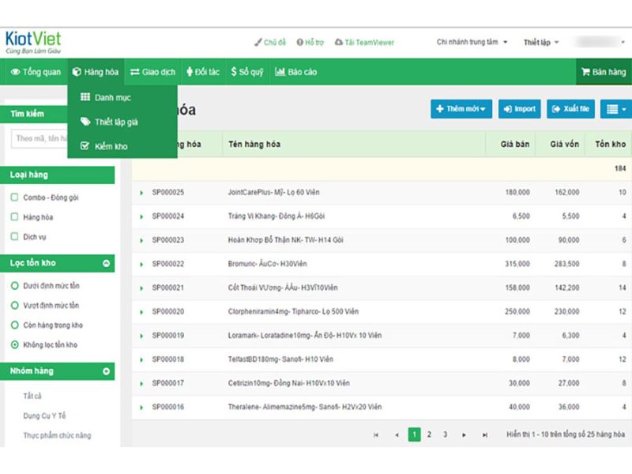Click the KiotViet logo
Image resolution: width=632 pixels, height=474 pixels.
(33, 43)
